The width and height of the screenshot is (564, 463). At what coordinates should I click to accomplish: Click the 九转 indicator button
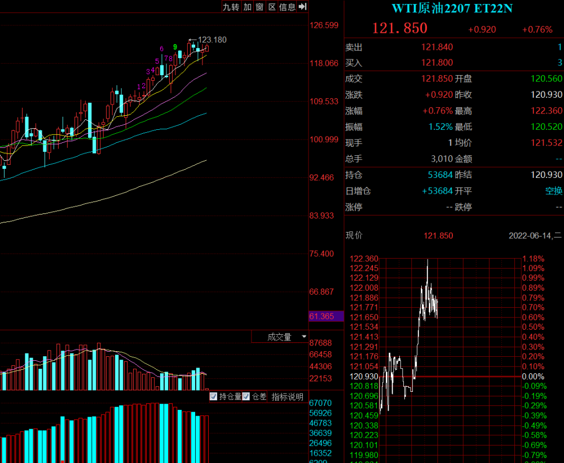231,7
